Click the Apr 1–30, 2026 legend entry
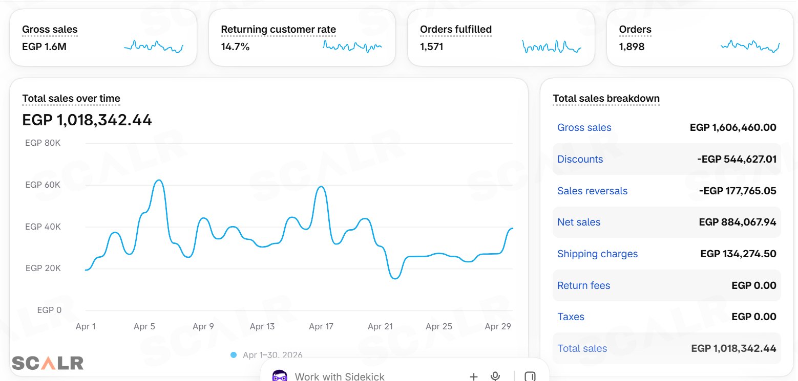The image size is (798, 381). click(x=267, y=355)
